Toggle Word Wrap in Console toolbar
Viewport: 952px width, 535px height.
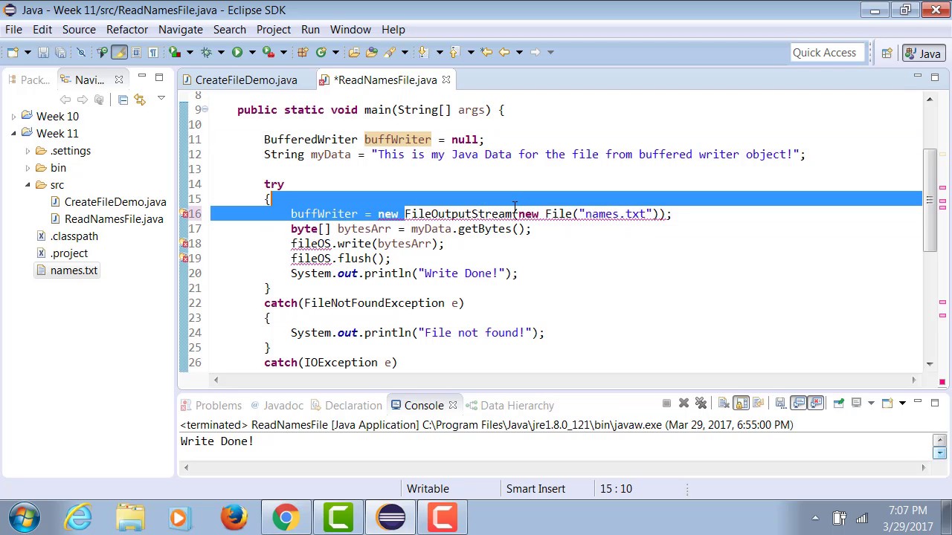point(758,403)
